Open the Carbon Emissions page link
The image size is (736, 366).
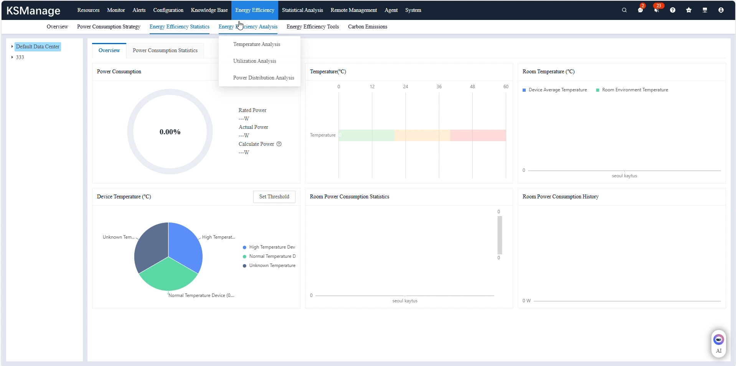click(367, 27)
